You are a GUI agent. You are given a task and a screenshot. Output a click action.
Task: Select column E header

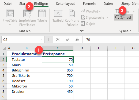pyautogui.click(x=99, y=48)
